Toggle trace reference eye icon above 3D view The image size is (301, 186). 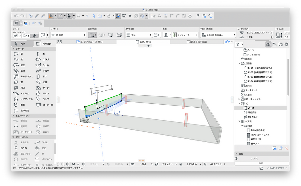tap(148, 46)
